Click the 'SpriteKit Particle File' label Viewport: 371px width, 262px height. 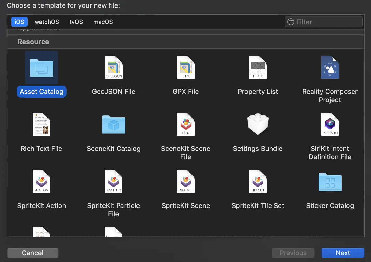tap(114, 210)
